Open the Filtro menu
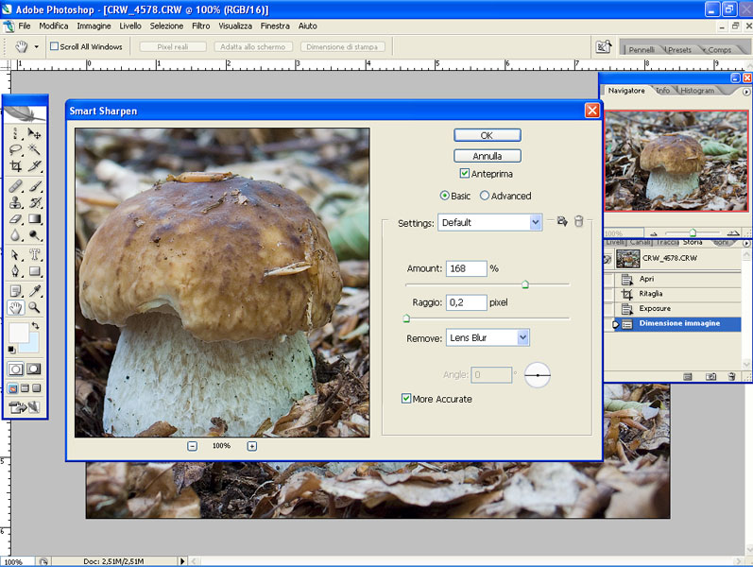The image size is (753, 567). click(200, 26)
